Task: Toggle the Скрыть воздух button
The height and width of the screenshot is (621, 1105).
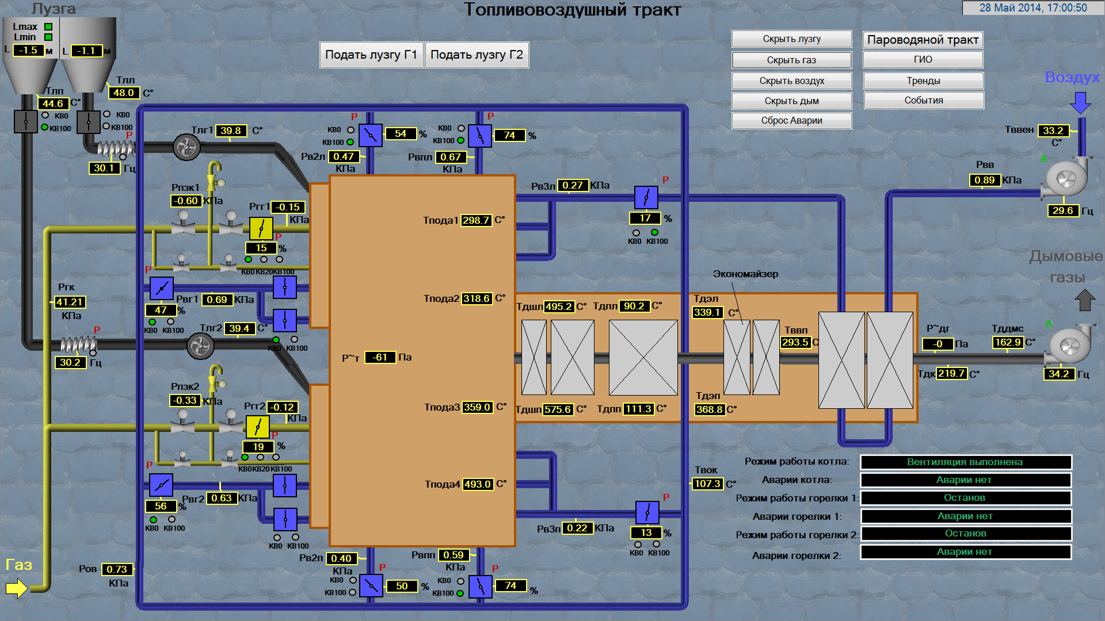Action: coord(791,80)
